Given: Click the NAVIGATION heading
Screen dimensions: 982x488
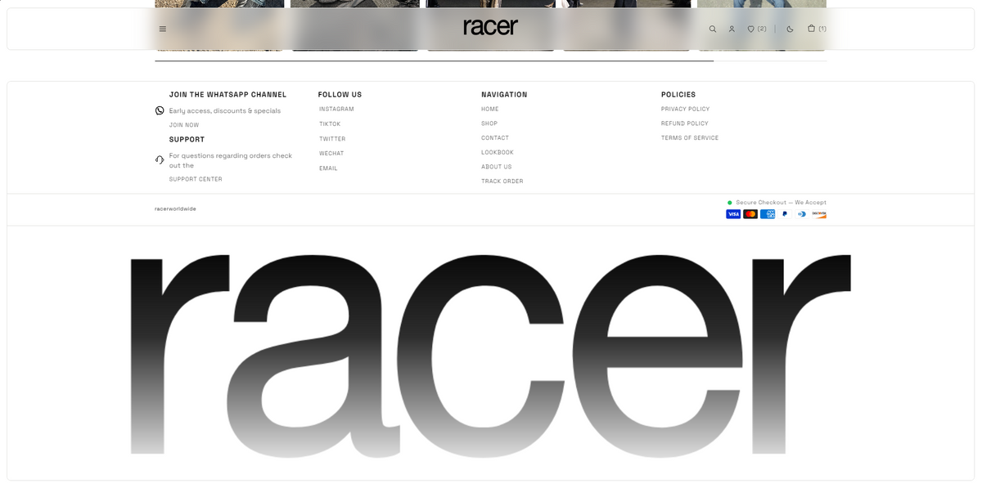Looking at the screenshot, I should pyautogui.click(x=504, y=95).
